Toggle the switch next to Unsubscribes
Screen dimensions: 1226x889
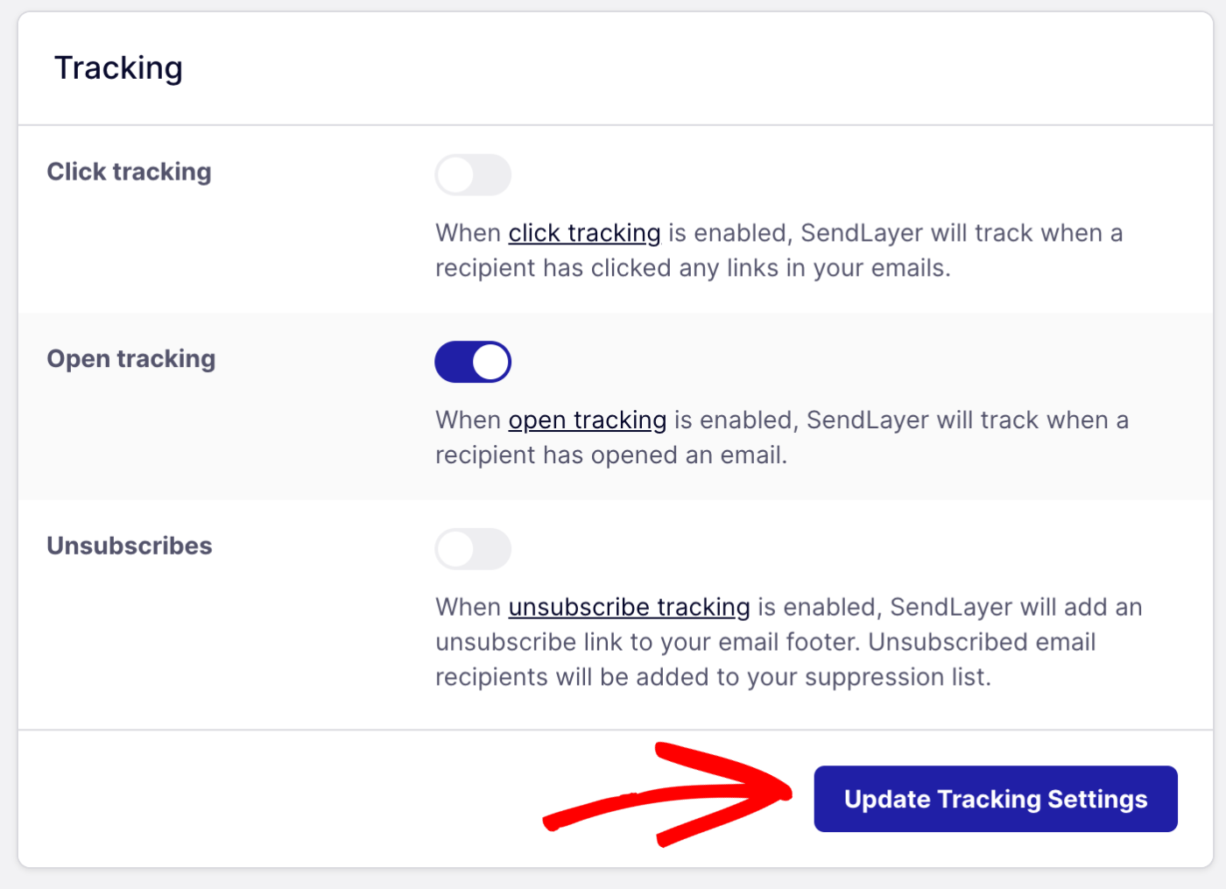pyautogui.click(x=473, y=549)
